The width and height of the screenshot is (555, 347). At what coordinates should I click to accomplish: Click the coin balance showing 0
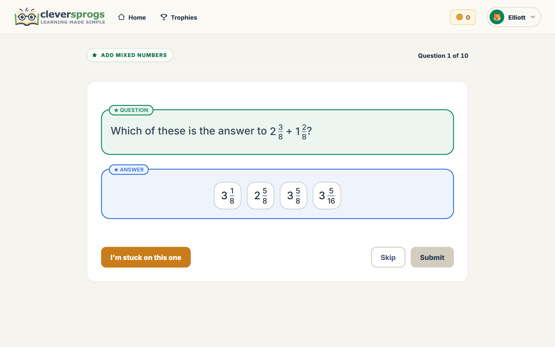pyautogui.click(x=463, y=17)
